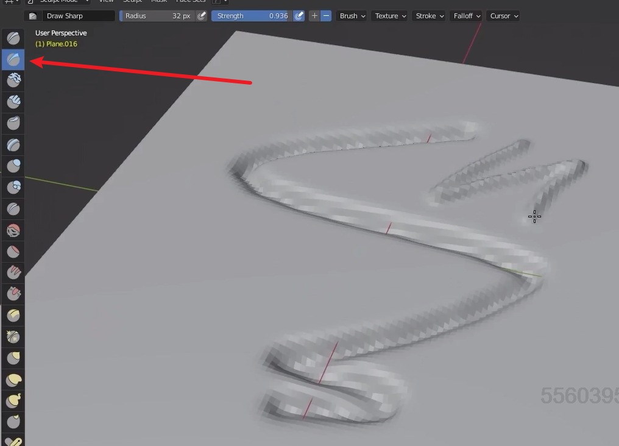
Task: Set brush direction to Subtract (minus)
Action: 326,16
